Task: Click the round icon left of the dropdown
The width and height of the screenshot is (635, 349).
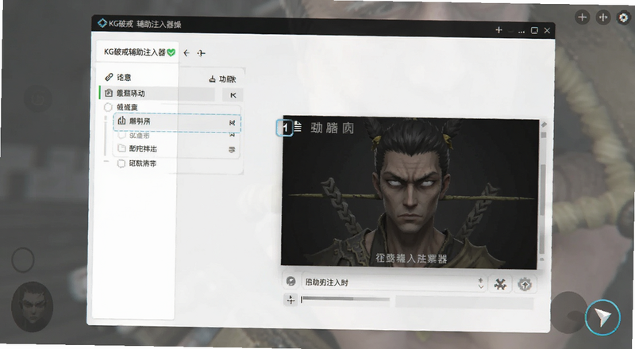Action: pos(291,281)
